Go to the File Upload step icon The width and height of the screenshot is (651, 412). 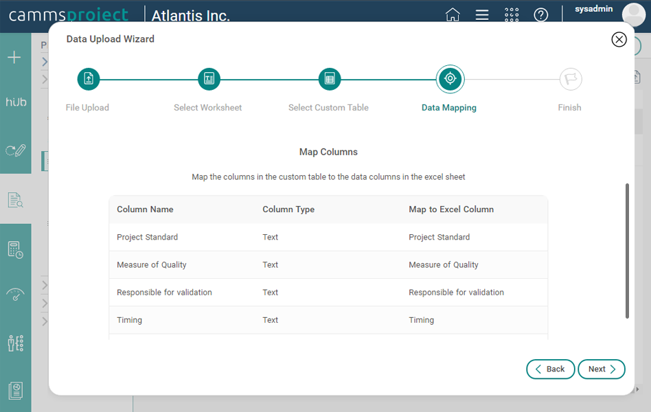point(89,79)
